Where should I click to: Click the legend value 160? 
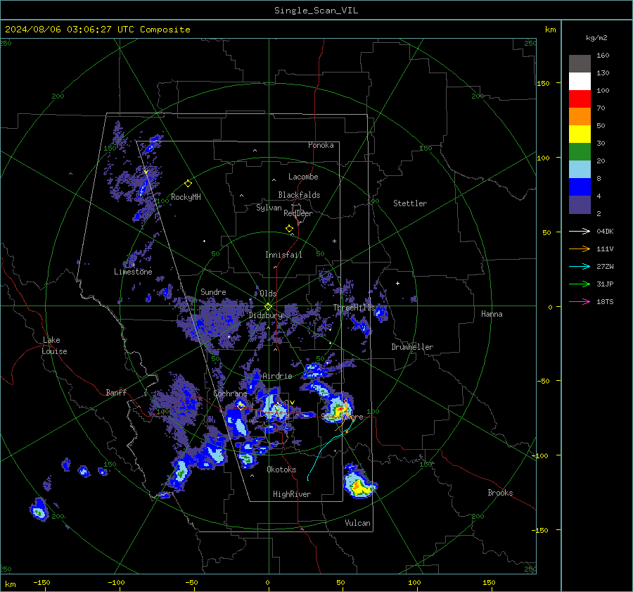click(x=603, y=56)
